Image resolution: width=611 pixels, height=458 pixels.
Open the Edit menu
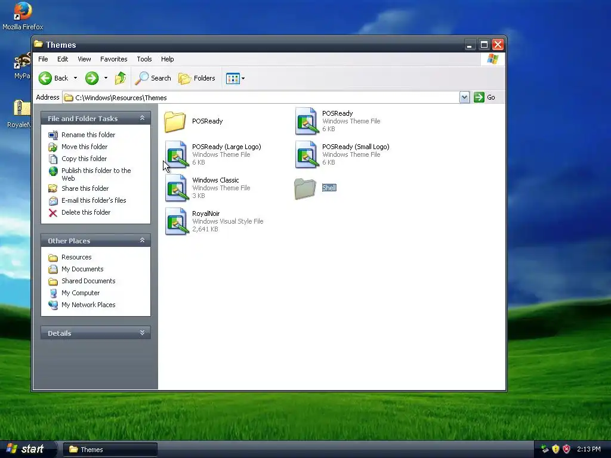pos(63,59)
